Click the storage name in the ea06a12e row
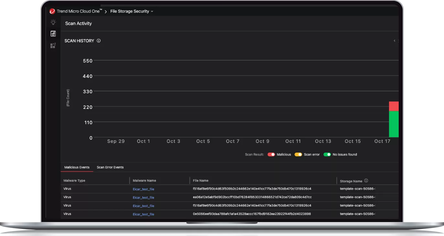The height and width of the screenshot is (236, 444). click(358, 197)
